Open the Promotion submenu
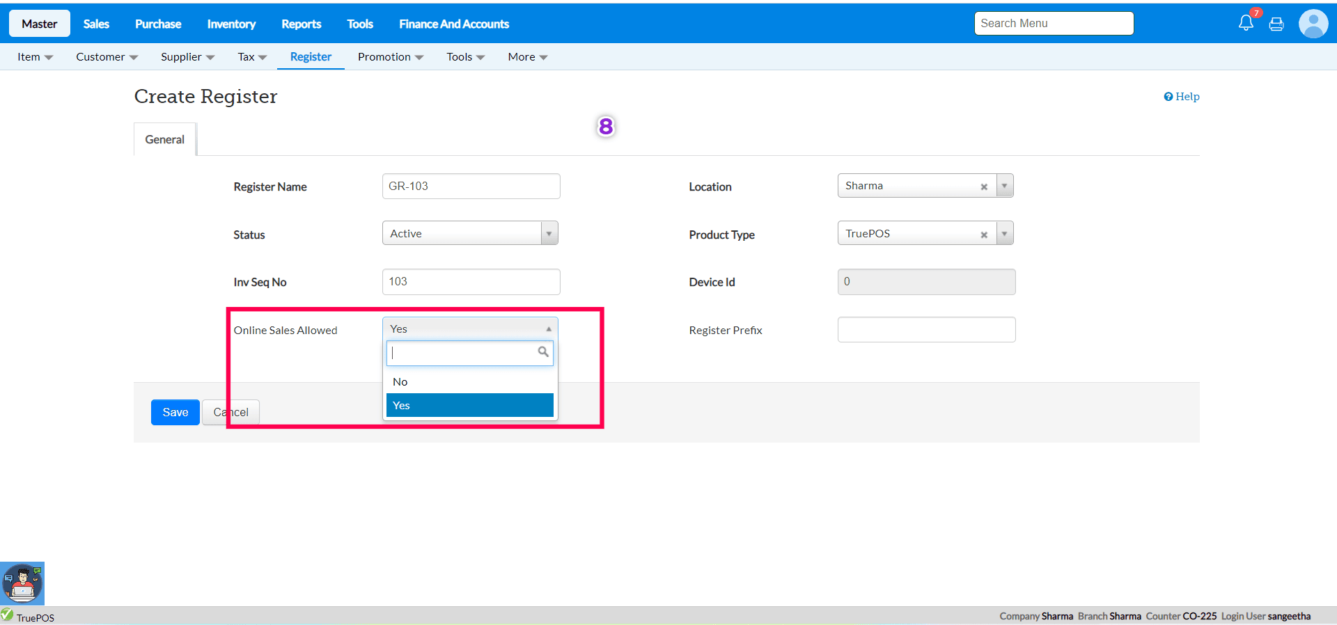This screenshot has width=1337, height=625. tap(390, 57)
